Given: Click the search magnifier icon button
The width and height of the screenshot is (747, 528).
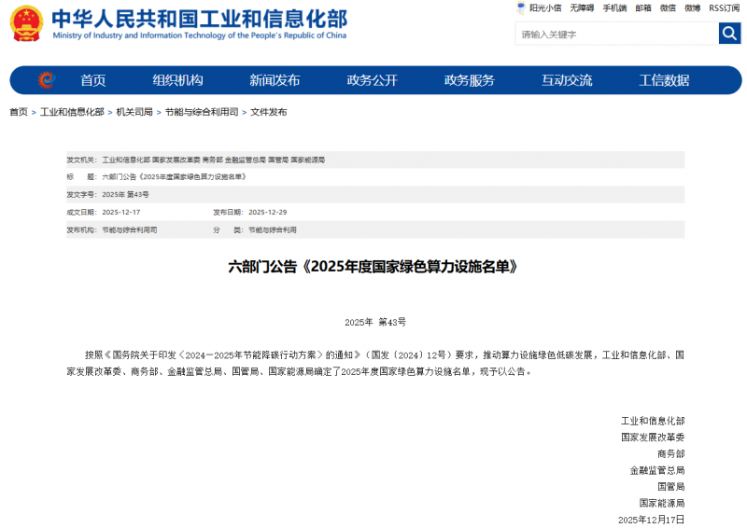Looking at the screenshot, I should coord(729,34).
